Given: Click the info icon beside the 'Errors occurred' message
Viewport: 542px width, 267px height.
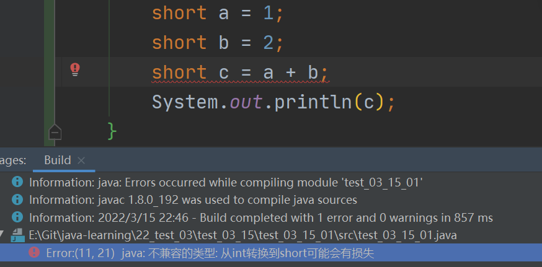Looking at the screenshot, I should tap(17, 182).
